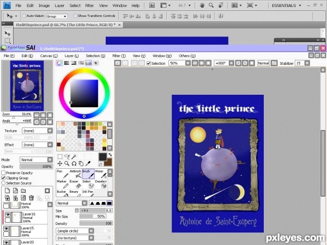The image size is (327, 245).
Task: Open the no texture brush dropdown
Action: [75, 238]
